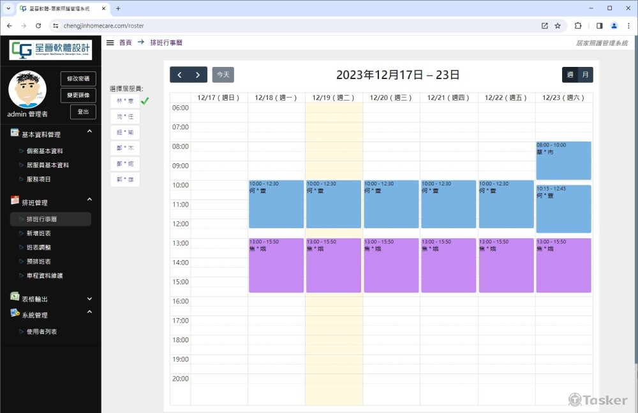638x413 pixels.
Task: Switch calendar to 月 view
Action: point(585,75)
